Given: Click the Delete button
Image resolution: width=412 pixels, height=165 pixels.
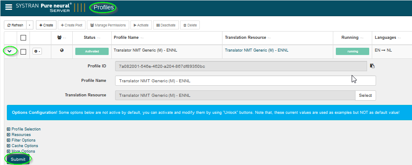Looking at the screenshot, I should click(x=190, y=25).
